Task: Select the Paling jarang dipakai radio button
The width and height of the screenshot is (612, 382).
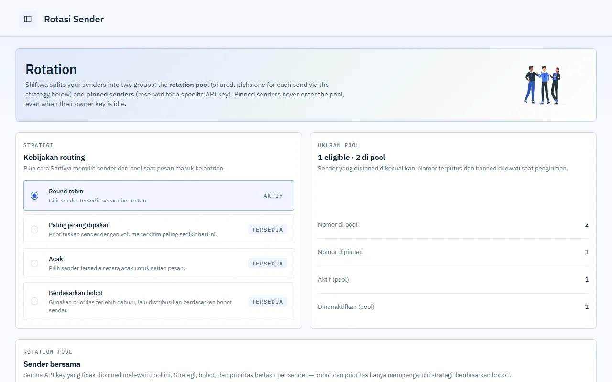Action: pyautogui.click(x=34, y=230)
